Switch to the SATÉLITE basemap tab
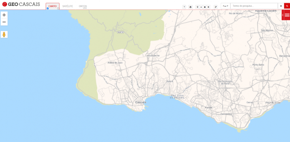Image resolution: width=290 pixels, height=142 pixels. 68,6
